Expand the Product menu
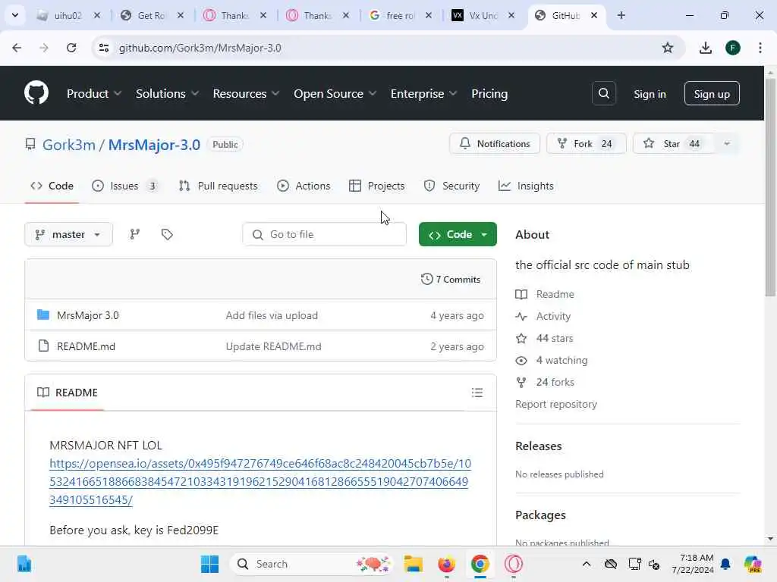 pos(93,93)
